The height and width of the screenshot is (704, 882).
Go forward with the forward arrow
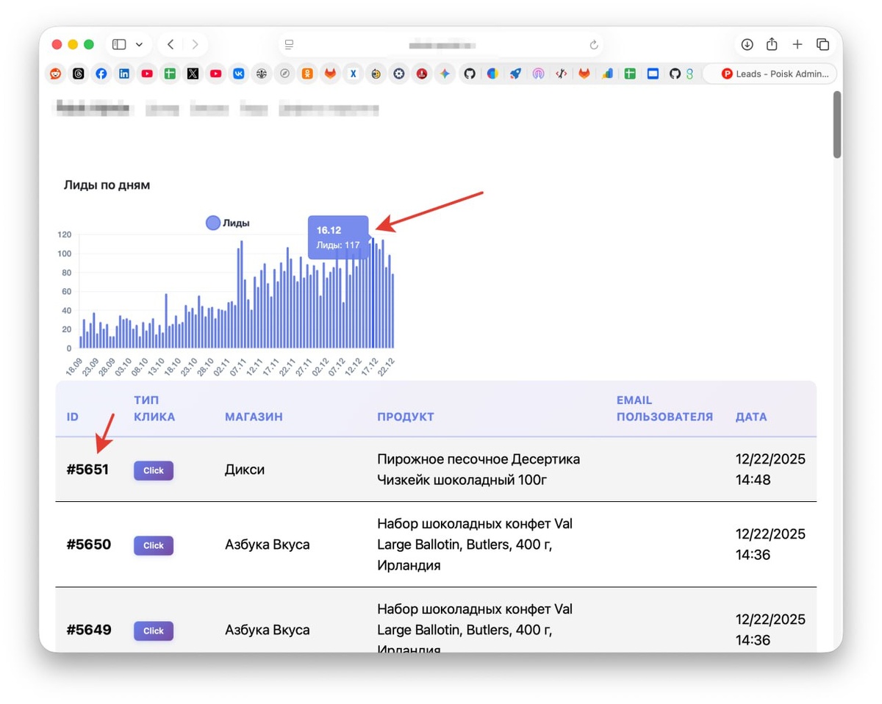(195, 44)
